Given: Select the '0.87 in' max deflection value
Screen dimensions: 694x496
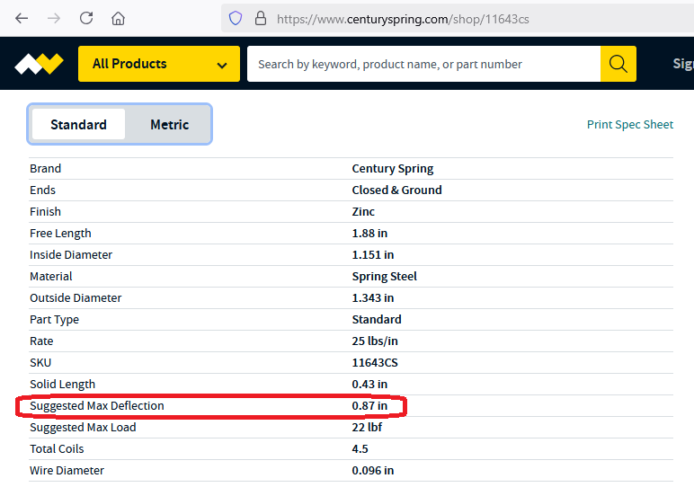Looking at the screenshot, I should (369, 406).
